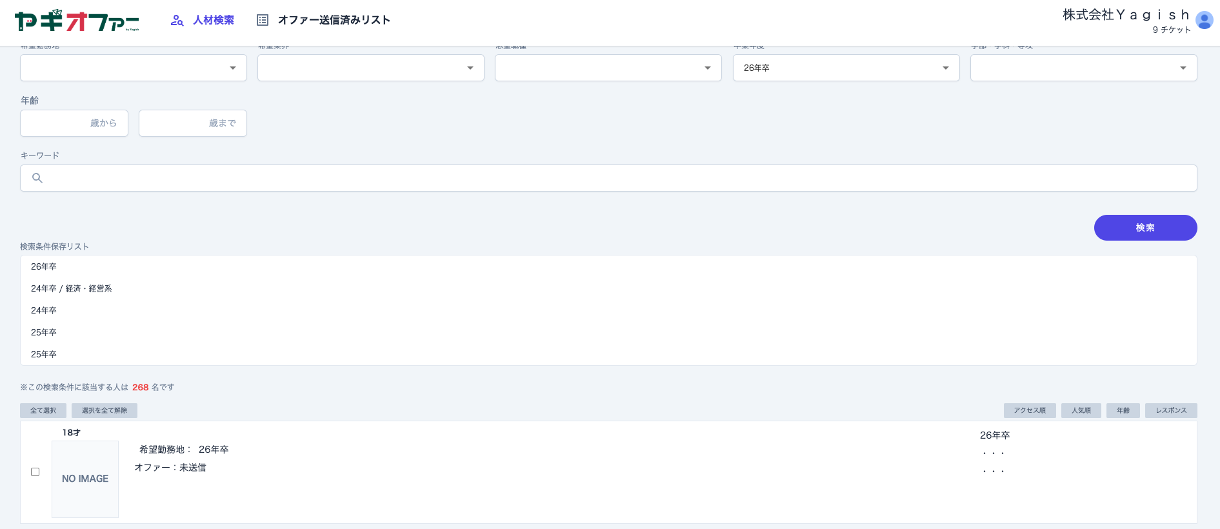The width and height of the screenshot is (1220, 529).
Task: Click the 9 チケット ticket count
Action: [x=1172, y=30]
